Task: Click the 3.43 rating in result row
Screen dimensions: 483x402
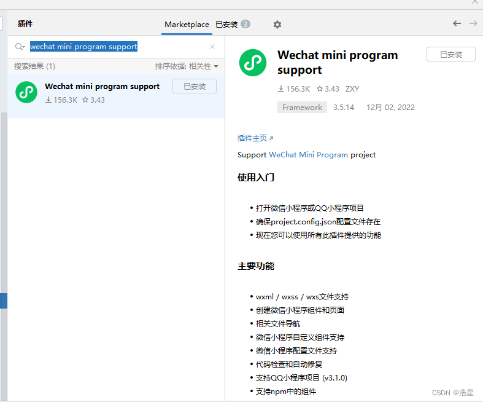Action: (x=94, y=100)
